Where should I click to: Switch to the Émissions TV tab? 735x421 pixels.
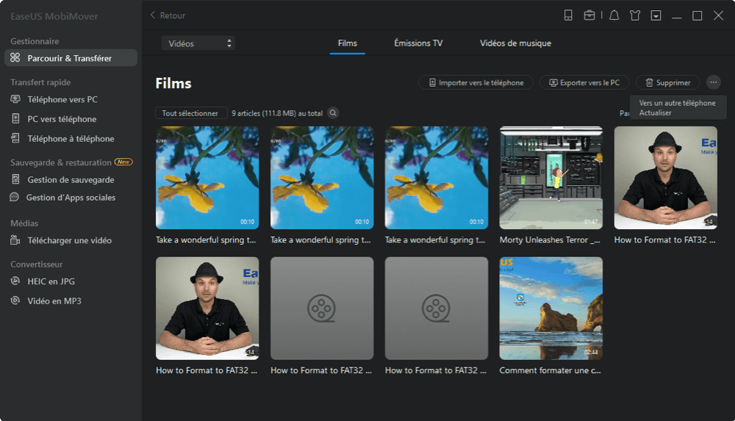click(x=418, y=43)
